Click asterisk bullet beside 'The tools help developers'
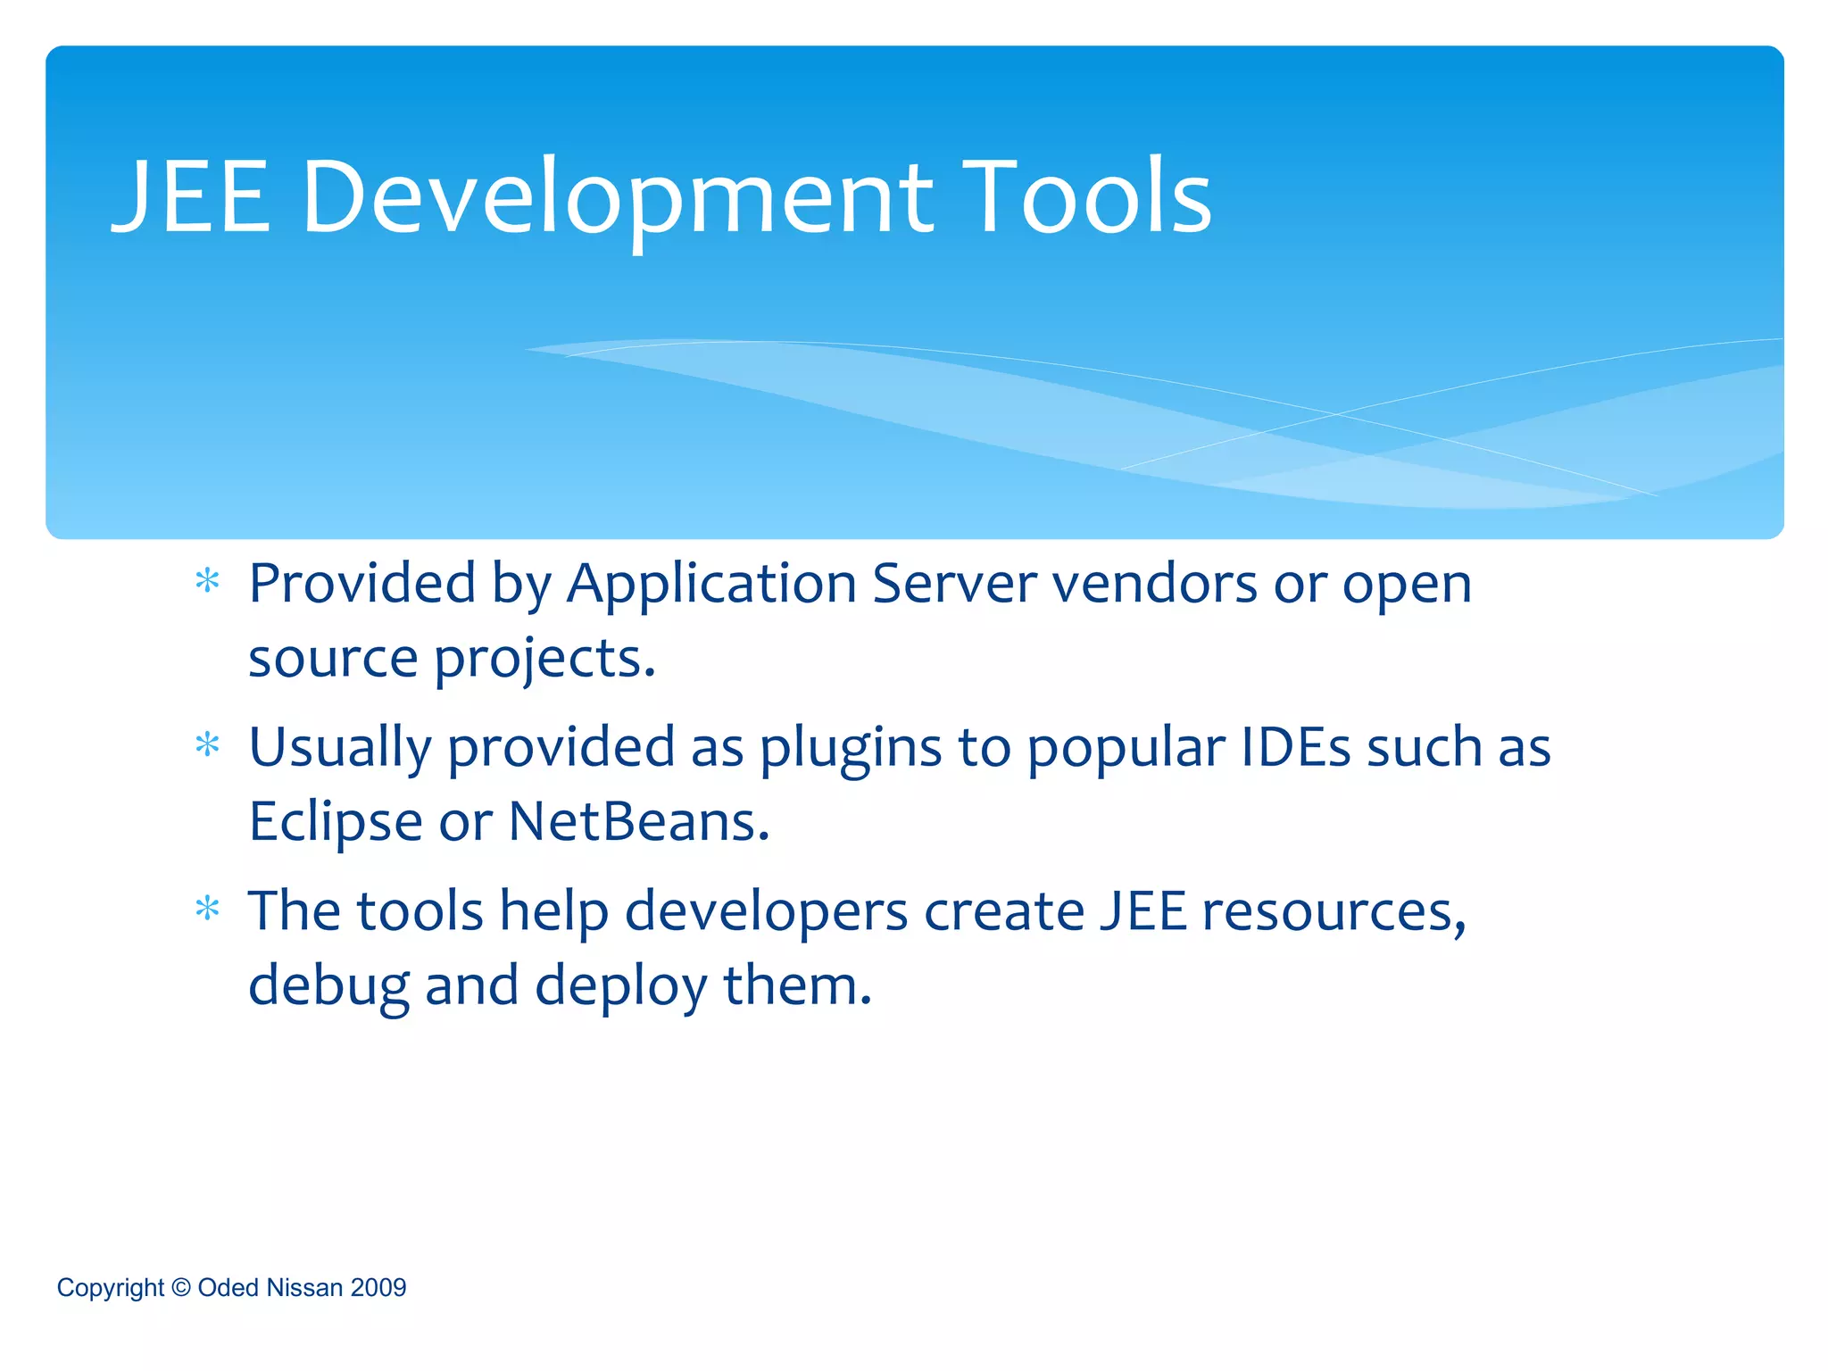The width and height of the screenshot is (1828, 1371). 207,909
